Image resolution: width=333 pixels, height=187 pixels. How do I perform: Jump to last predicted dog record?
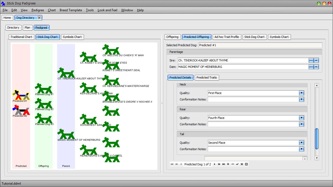(x=224, y=164)
